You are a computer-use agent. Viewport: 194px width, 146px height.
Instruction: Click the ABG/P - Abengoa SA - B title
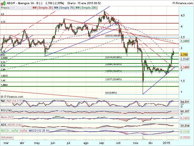tap(24, 3)
